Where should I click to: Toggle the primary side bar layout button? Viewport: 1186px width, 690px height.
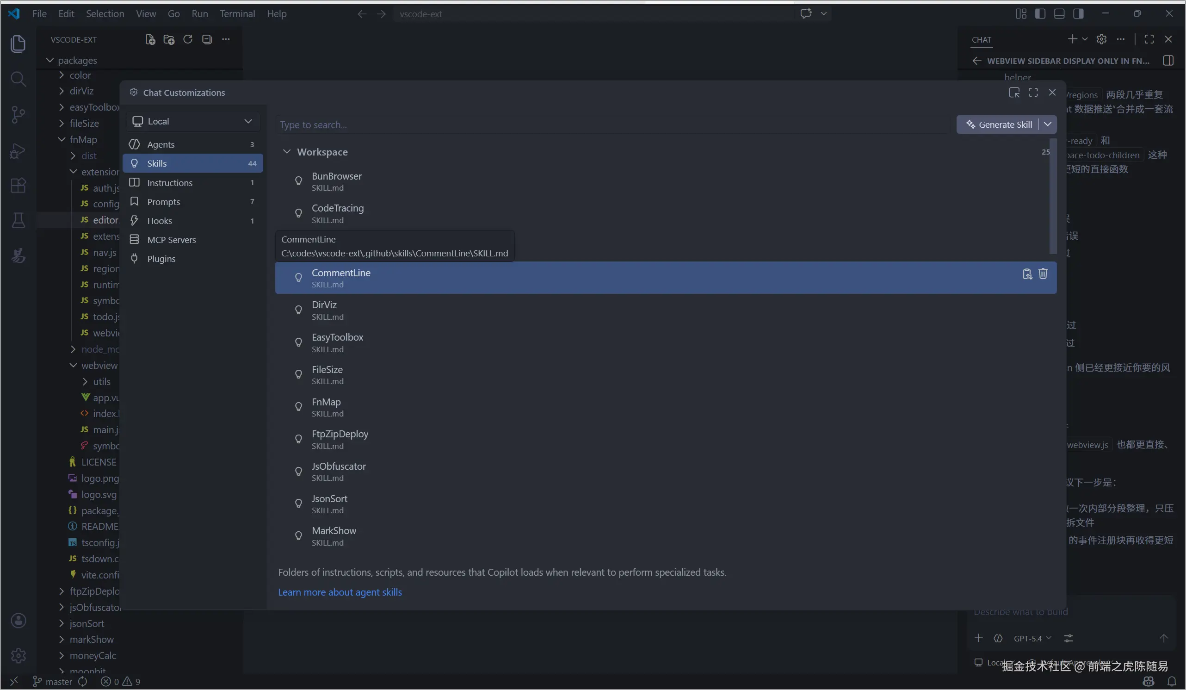(x=1040, y=14)
